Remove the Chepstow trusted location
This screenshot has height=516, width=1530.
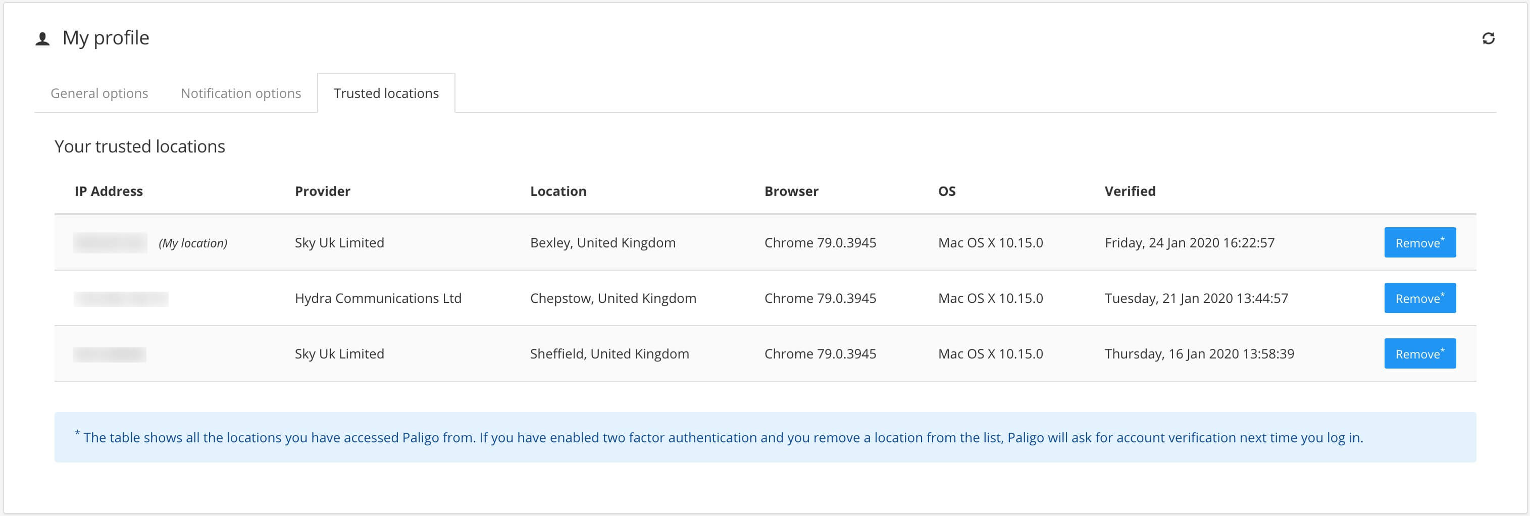[x=1419, y=298]
